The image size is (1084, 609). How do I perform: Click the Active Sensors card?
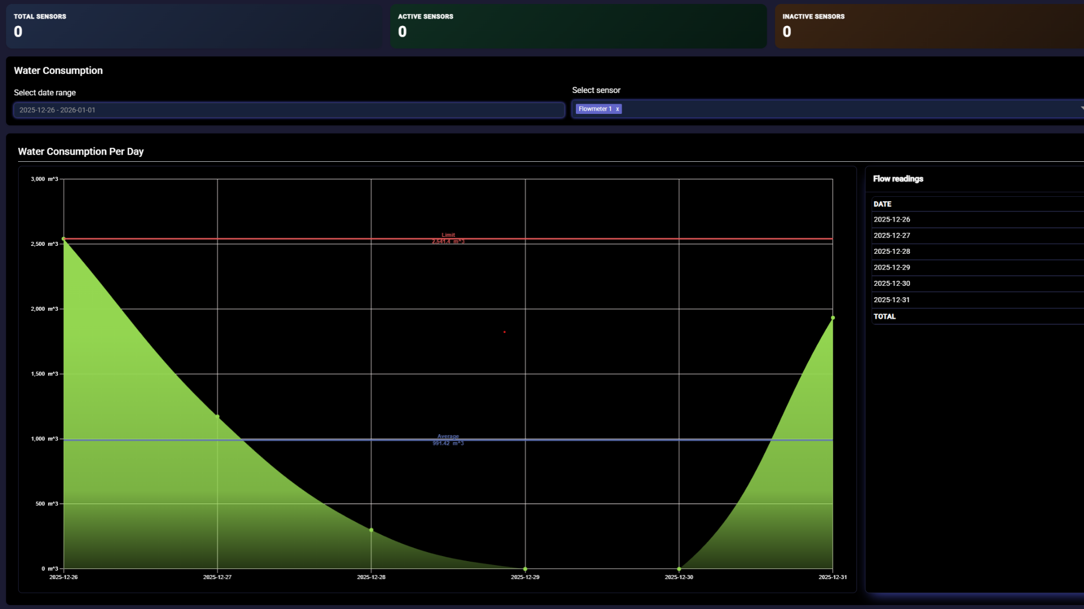pos(579,26)
